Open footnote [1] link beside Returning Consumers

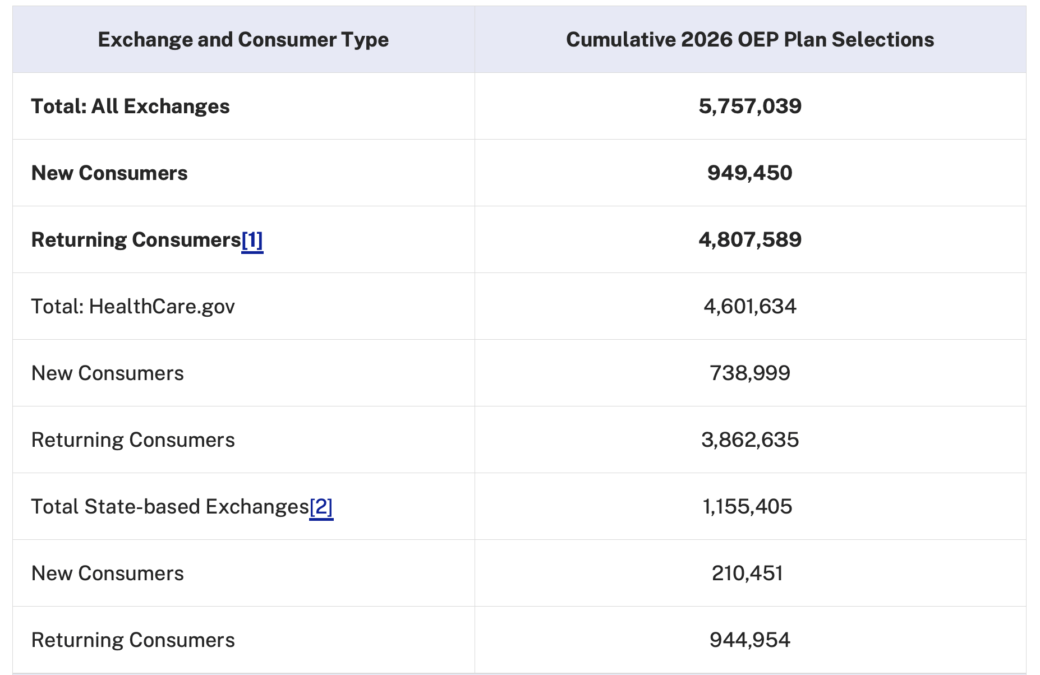click(x=252, y=241)
